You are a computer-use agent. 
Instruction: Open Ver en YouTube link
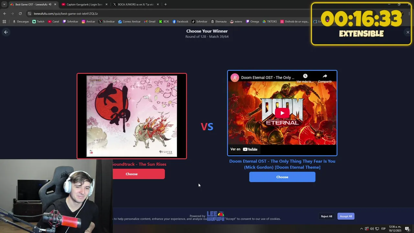(244, 149)
